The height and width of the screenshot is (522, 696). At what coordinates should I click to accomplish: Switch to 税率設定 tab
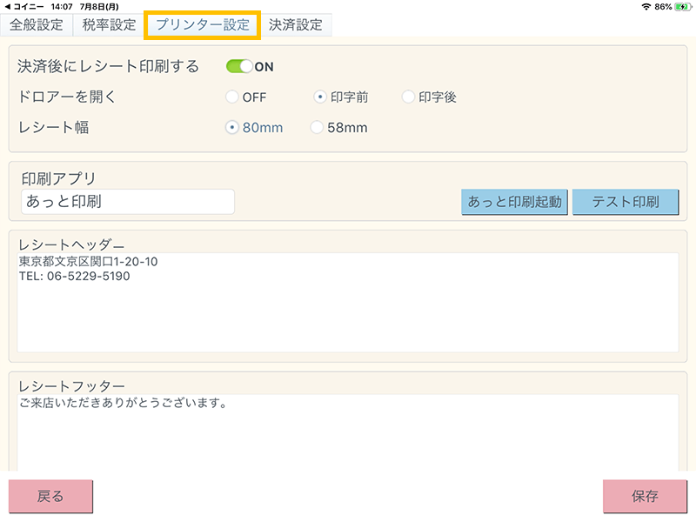109,24
